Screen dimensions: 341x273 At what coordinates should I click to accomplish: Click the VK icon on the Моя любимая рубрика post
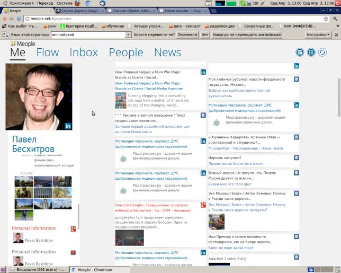[297, 79]
